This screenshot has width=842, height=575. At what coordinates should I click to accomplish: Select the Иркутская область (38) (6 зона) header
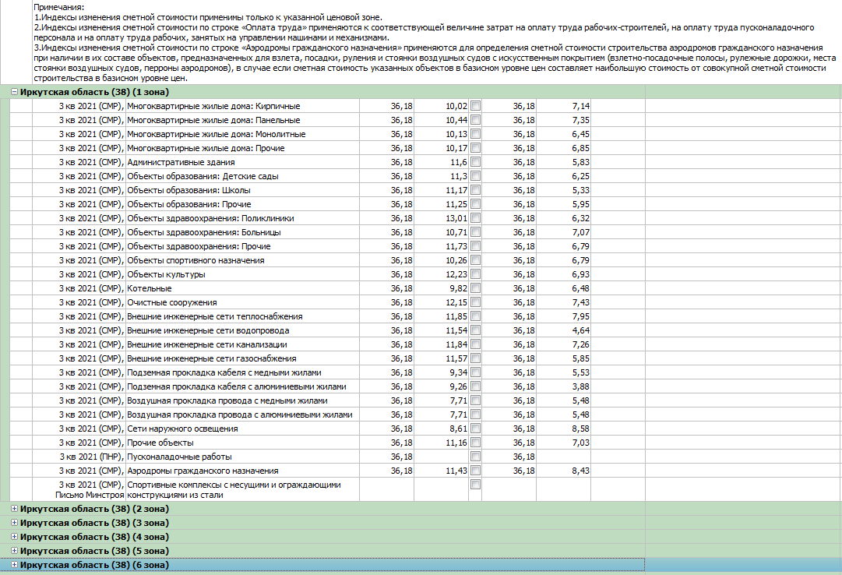point(94,565)
